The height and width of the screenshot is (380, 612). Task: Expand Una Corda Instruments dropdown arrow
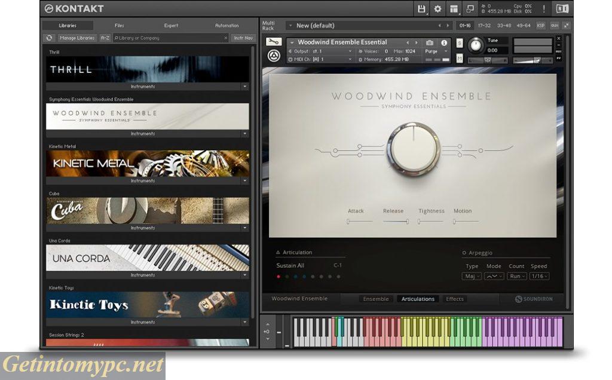point(244,275)
